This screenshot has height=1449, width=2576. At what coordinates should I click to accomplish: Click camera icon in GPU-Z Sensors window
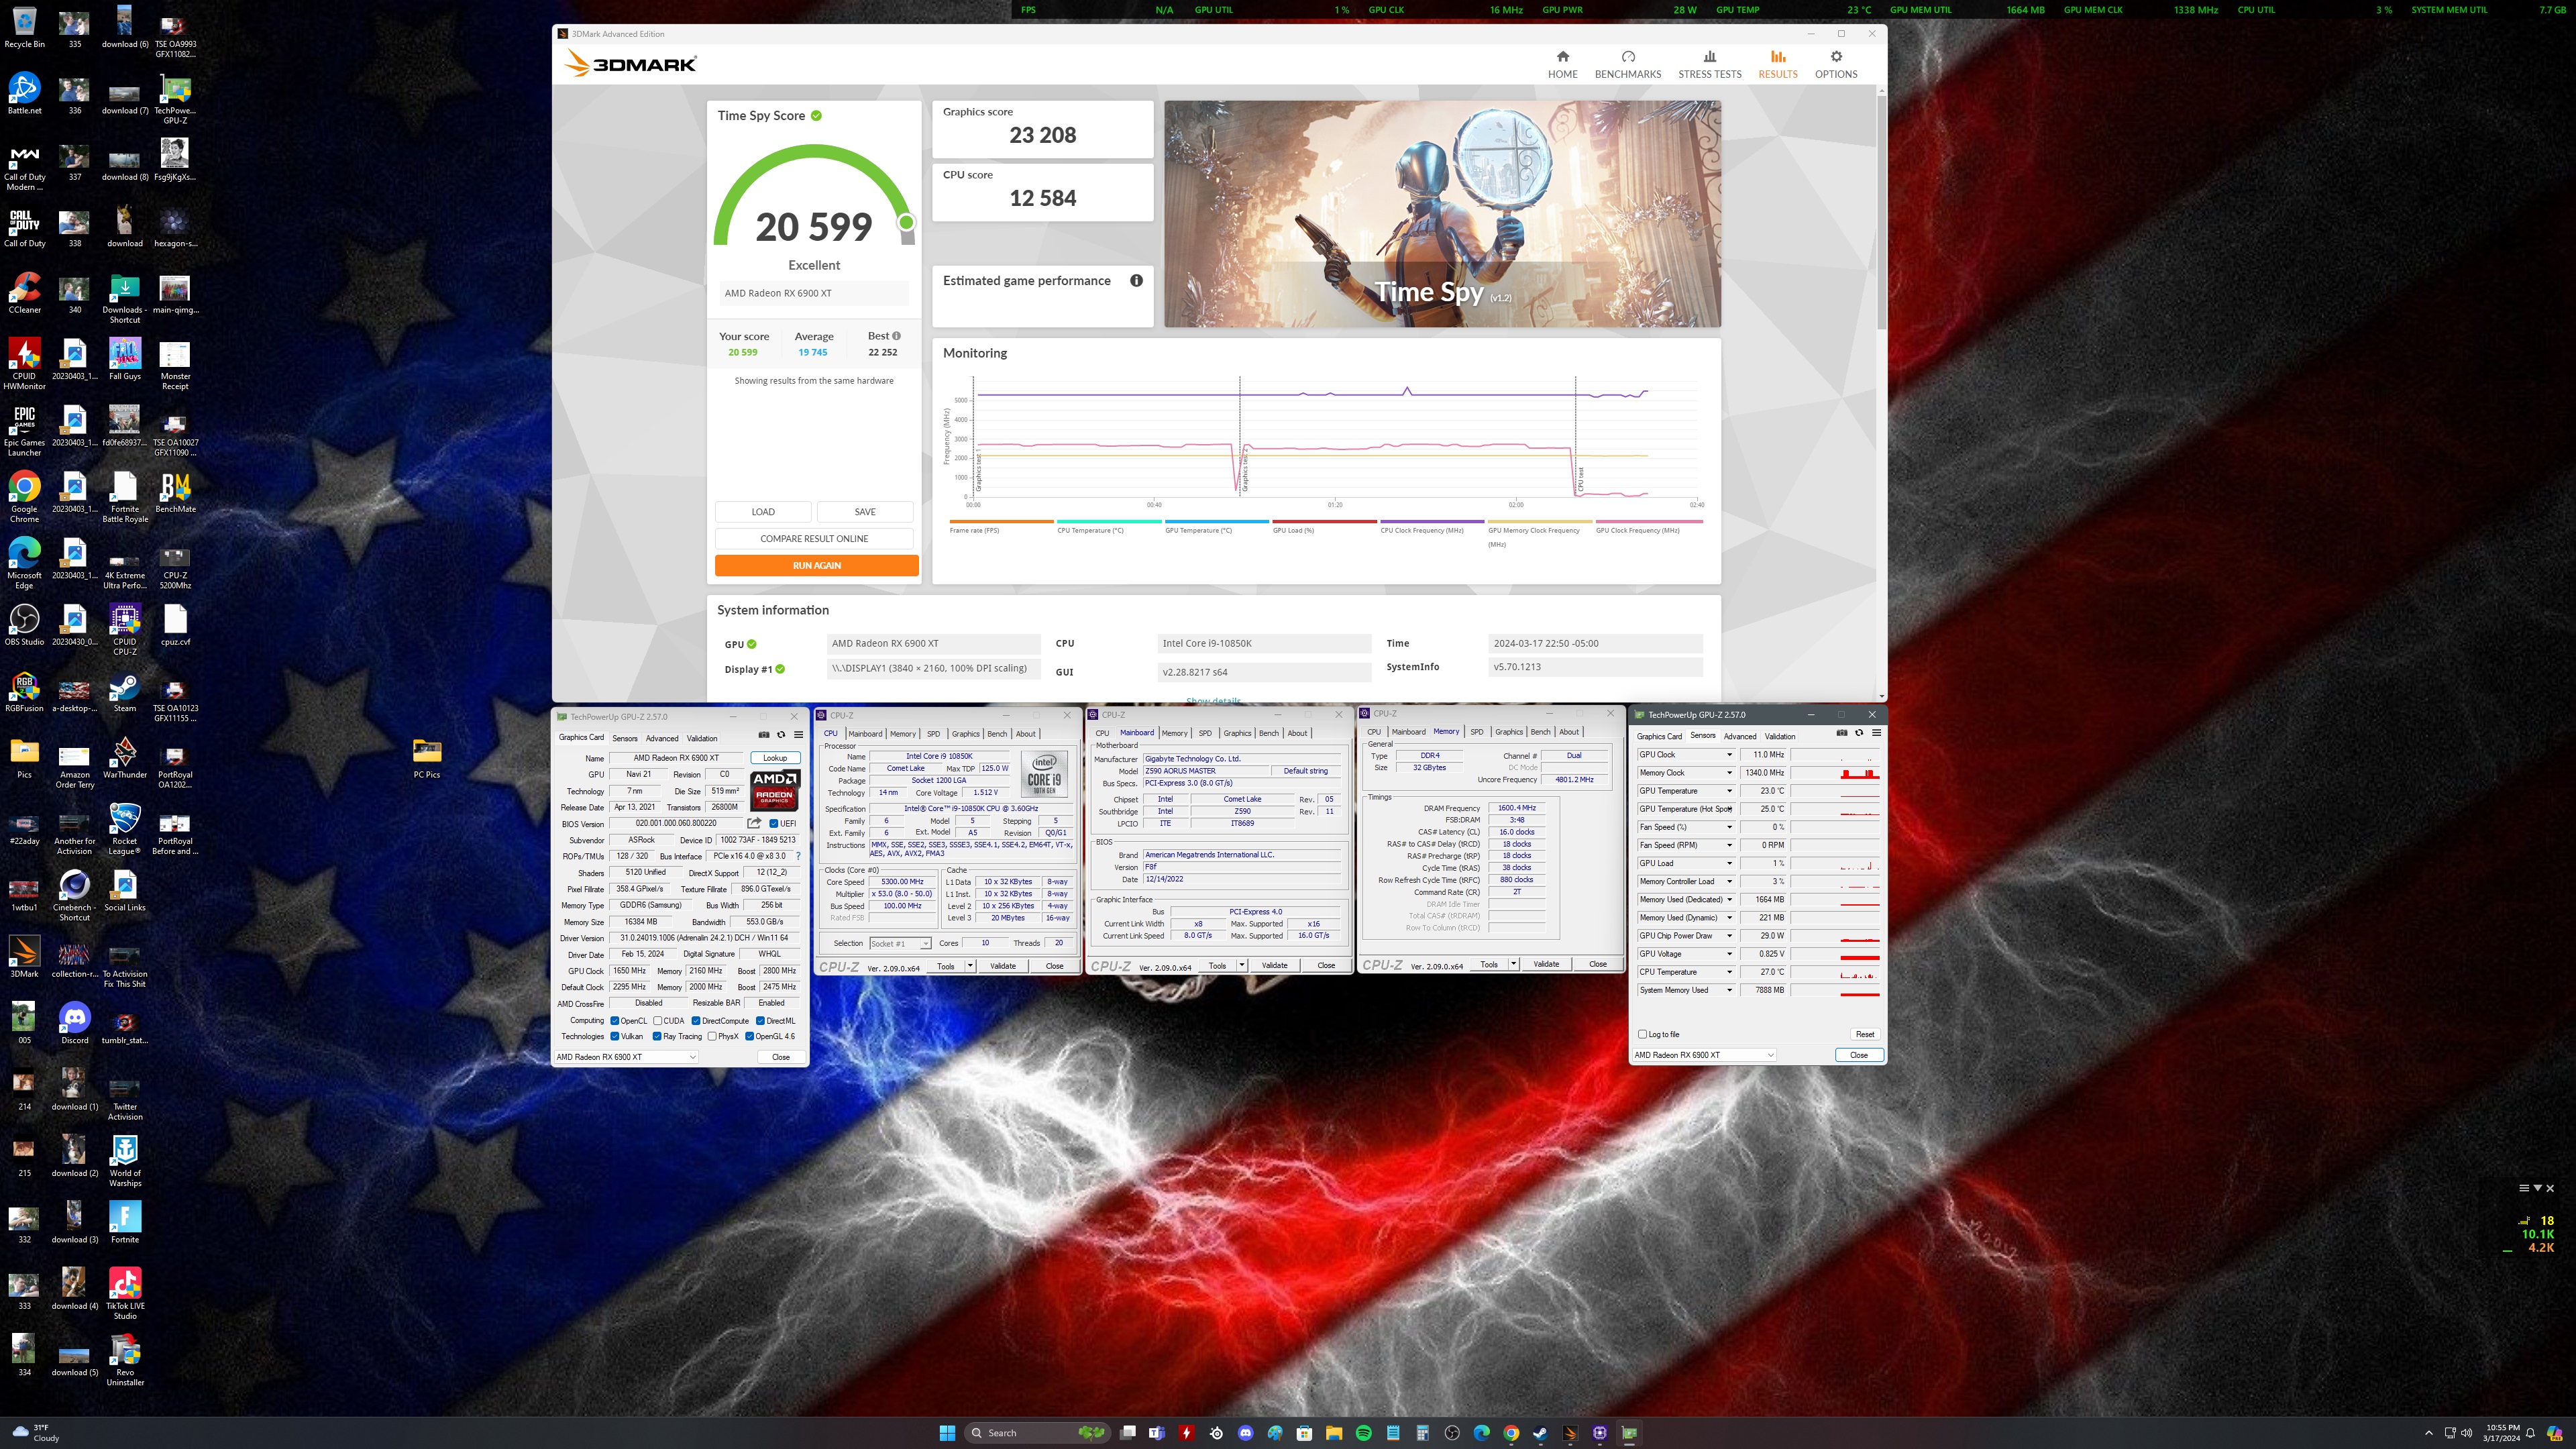(1842, 733)
